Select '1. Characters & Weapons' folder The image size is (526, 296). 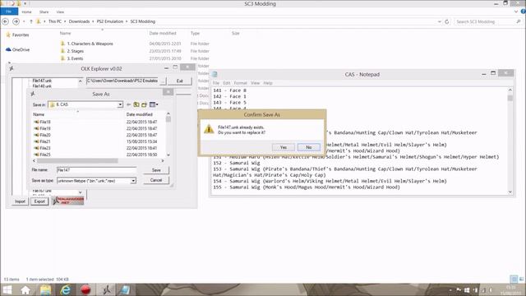(x=90, y=44)
